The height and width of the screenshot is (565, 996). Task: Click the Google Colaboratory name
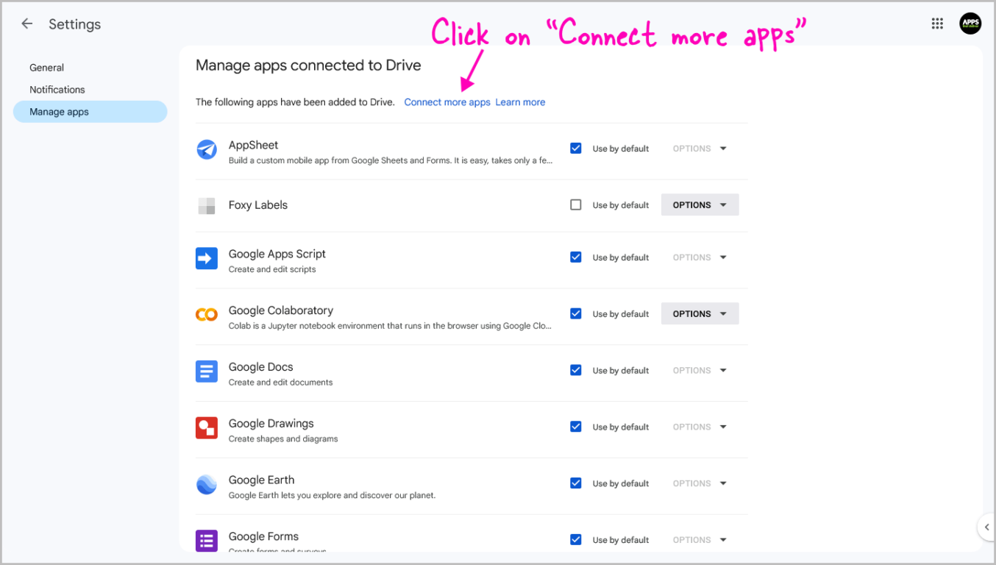(x=281, y=310)
